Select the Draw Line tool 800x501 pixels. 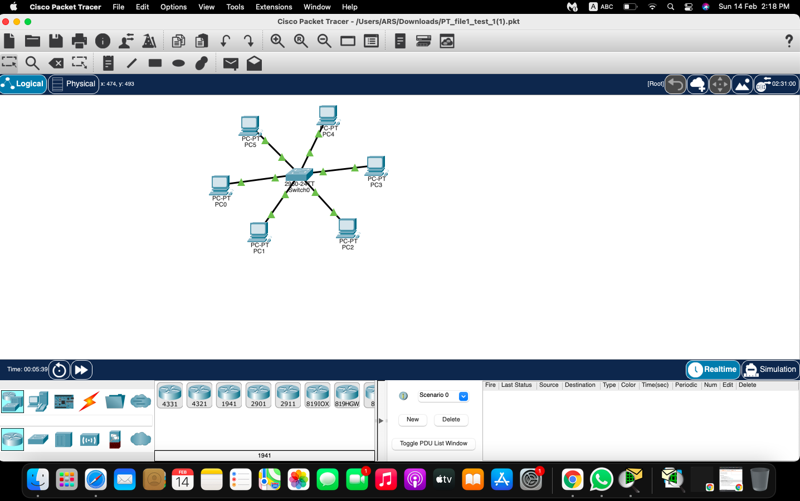pos(131,63)
